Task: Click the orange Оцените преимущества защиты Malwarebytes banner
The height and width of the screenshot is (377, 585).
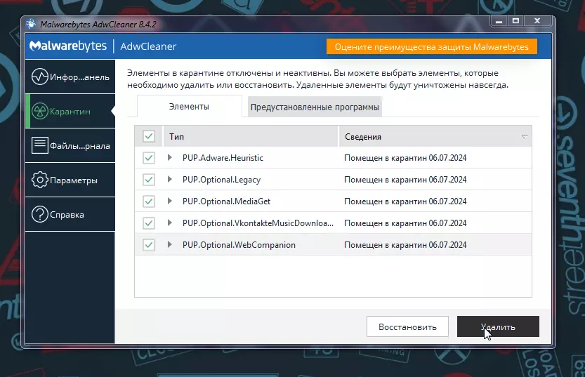Action: (x=432, y=47)
